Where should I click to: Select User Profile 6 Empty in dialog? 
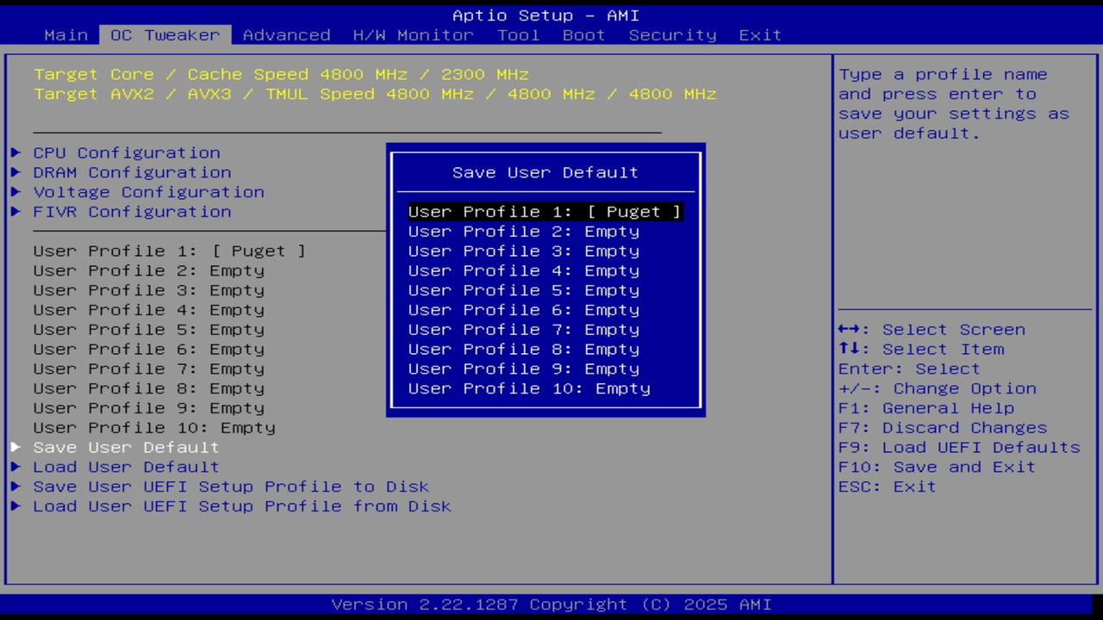pyautogui.click(x=524, y=310)
